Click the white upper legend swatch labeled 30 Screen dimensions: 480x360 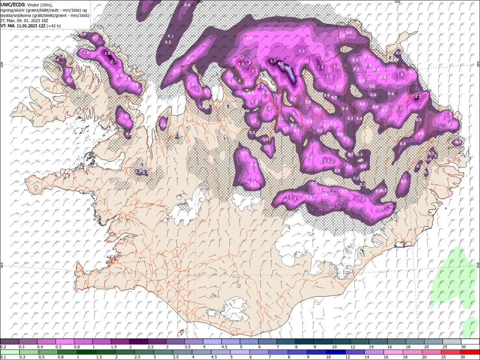[469, 342]
